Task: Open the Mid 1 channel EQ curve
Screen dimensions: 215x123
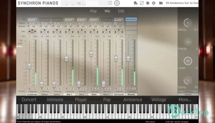Action: pos(69,19)
